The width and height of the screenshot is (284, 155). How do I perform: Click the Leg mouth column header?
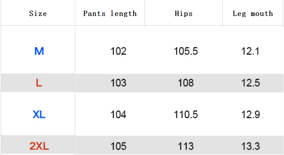click(252, 14)
